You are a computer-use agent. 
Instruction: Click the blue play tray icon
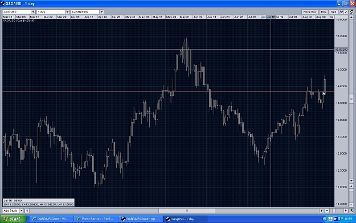(x=335, y=219)
